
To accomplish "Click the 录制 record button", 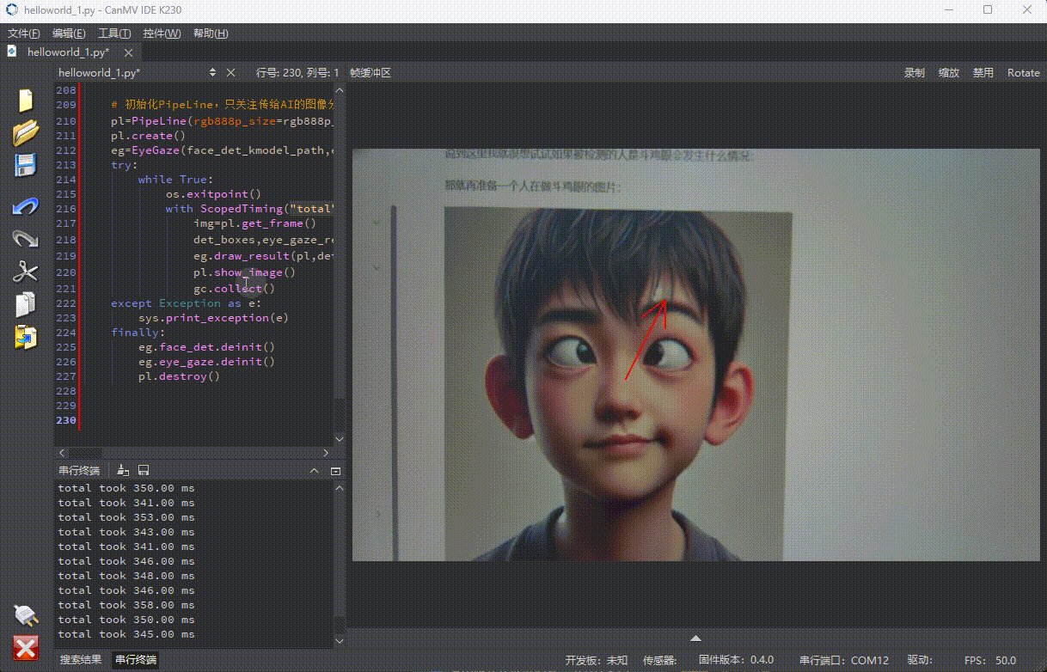I will point(915,73).
